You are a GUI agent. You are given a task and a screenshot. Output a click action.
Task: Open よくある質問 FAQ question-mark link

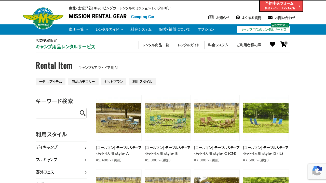[249, 18]
